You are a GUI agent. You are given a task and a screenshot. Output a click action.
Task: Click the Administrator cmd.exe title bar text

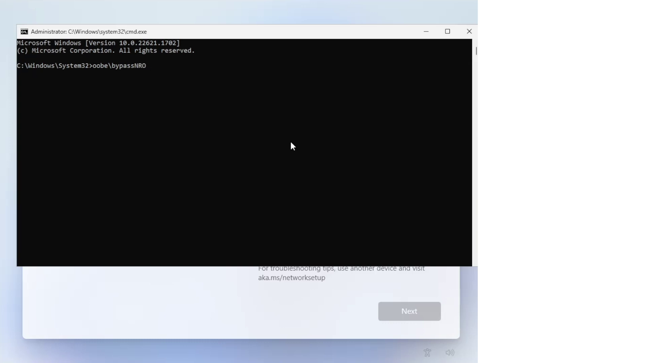tap(89, 32)
